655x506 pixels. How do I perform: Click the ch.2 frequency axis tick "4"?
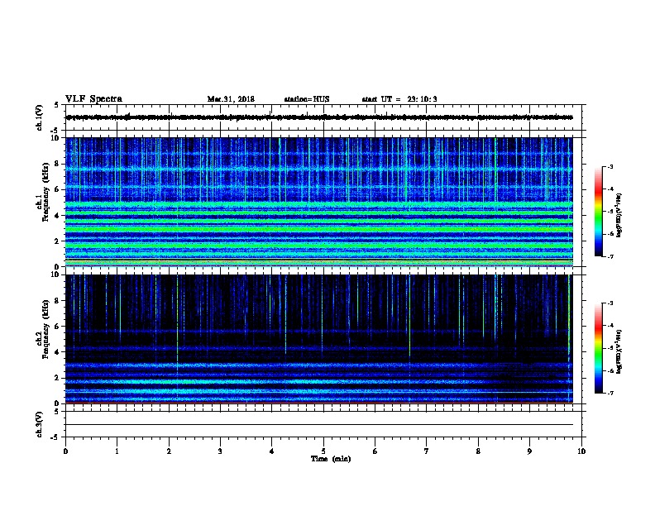57,352
